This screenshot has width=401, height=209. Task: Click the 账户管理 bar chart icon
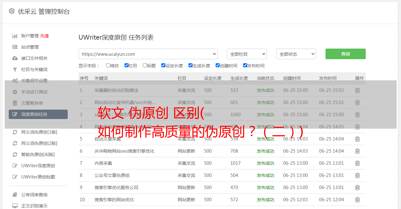15,36
